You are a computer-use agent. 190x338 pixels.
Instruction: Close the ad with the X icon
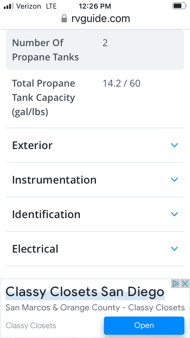[x=185, y=284]
